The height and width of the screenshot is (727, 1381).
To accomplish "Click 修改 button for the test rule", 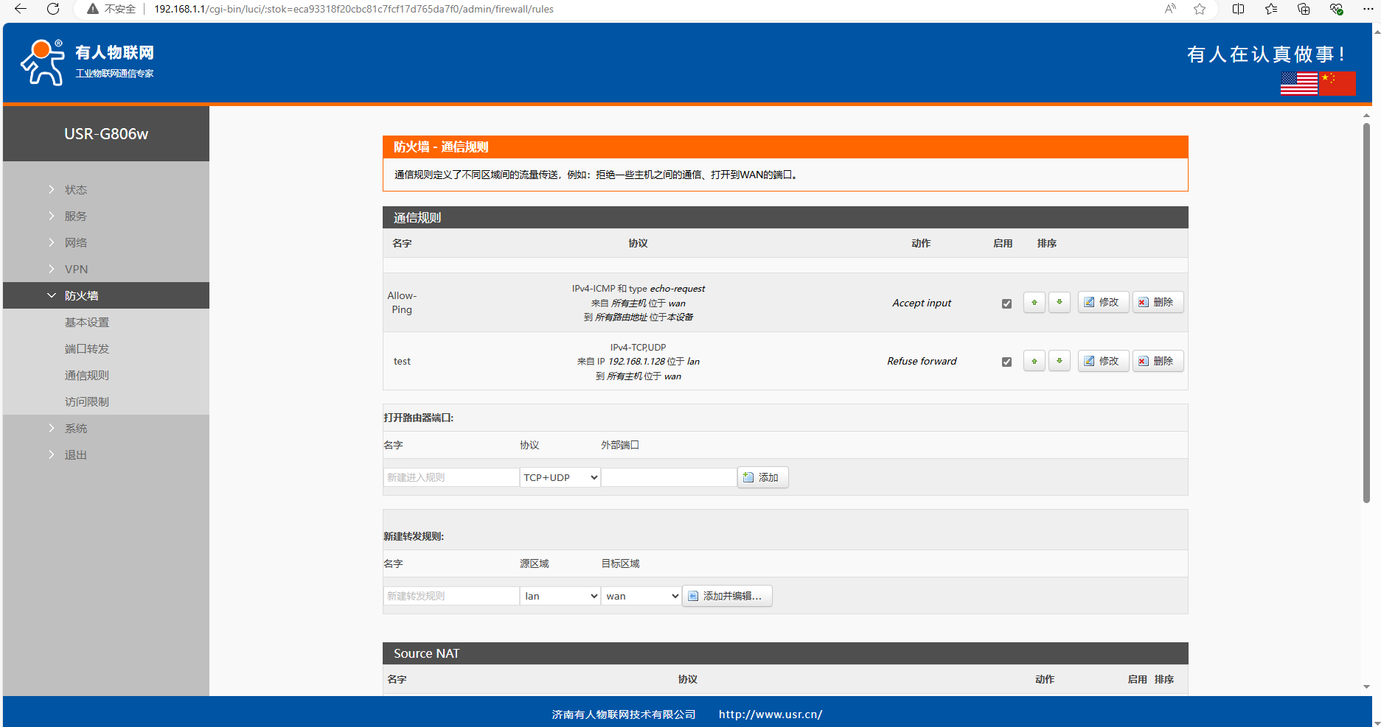I will (x=1102, y=362).
